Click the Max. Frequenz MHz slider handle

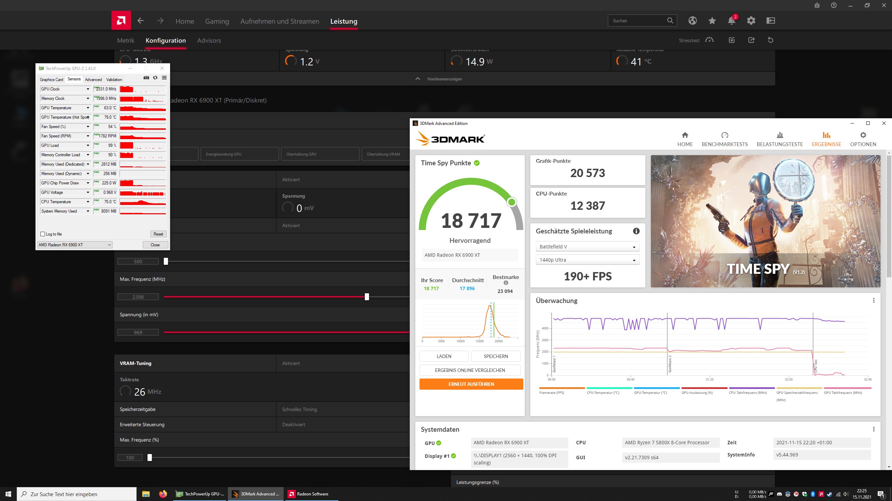click(x=367, y=297)
